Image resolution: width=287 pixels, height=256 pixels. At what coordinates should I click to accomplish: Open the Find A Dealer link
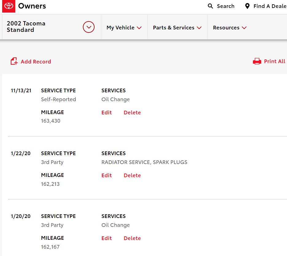point(270,6)
